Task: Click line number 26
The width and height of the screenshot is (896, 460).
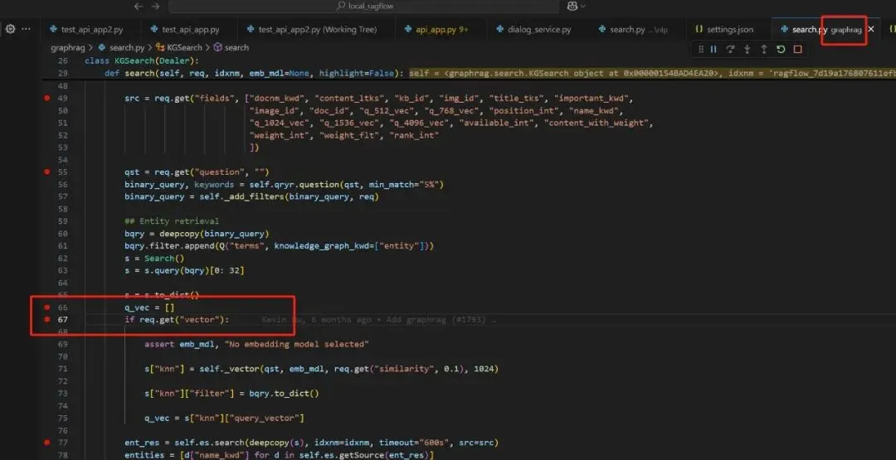Action: 63,61
